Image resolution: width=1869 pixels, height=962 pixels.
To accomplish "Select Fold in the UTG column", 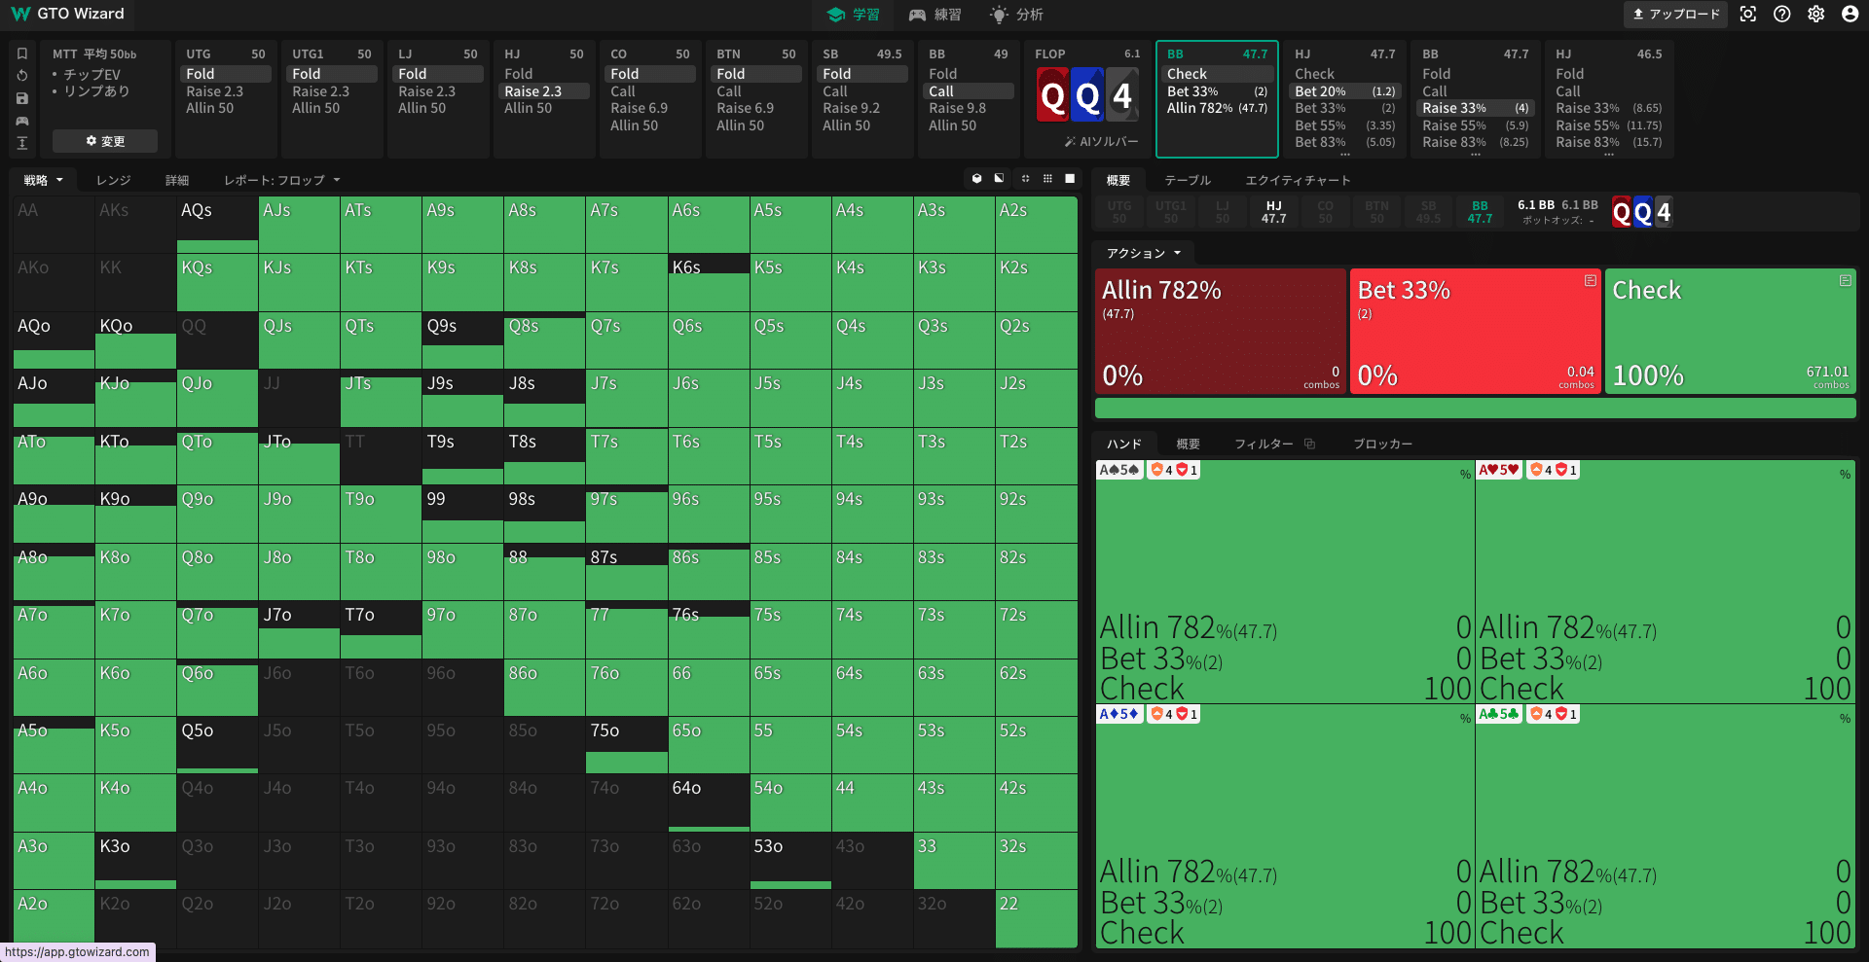I will pos(226,74).
